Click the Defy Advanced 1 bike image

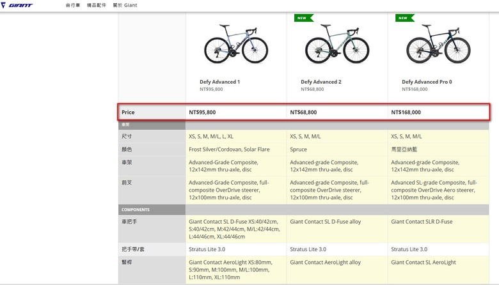(236, 44)
